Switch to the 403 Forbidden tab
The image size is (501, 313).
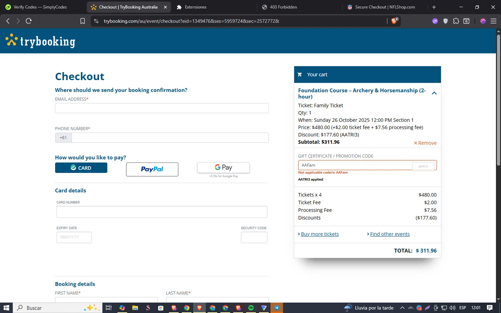(283, 7)
